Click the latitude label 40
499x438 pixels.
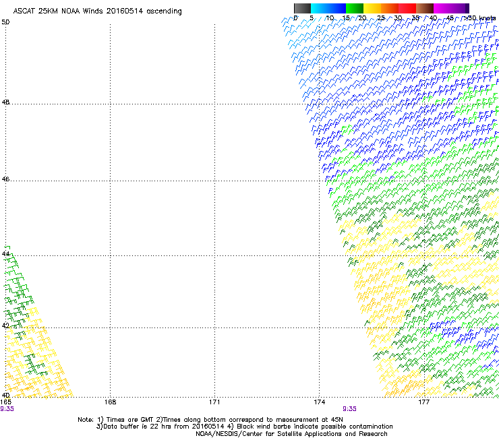tap(5, 396)
